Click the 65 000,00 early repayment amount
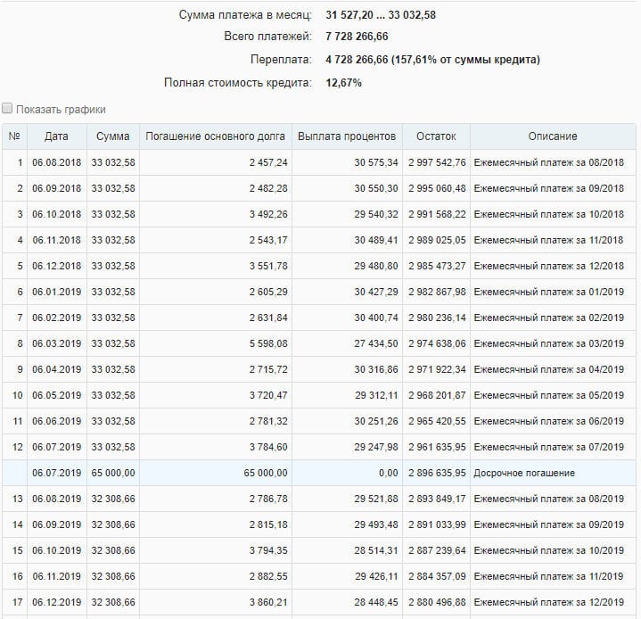Screen dimensions: 641x619 (113, 473)
